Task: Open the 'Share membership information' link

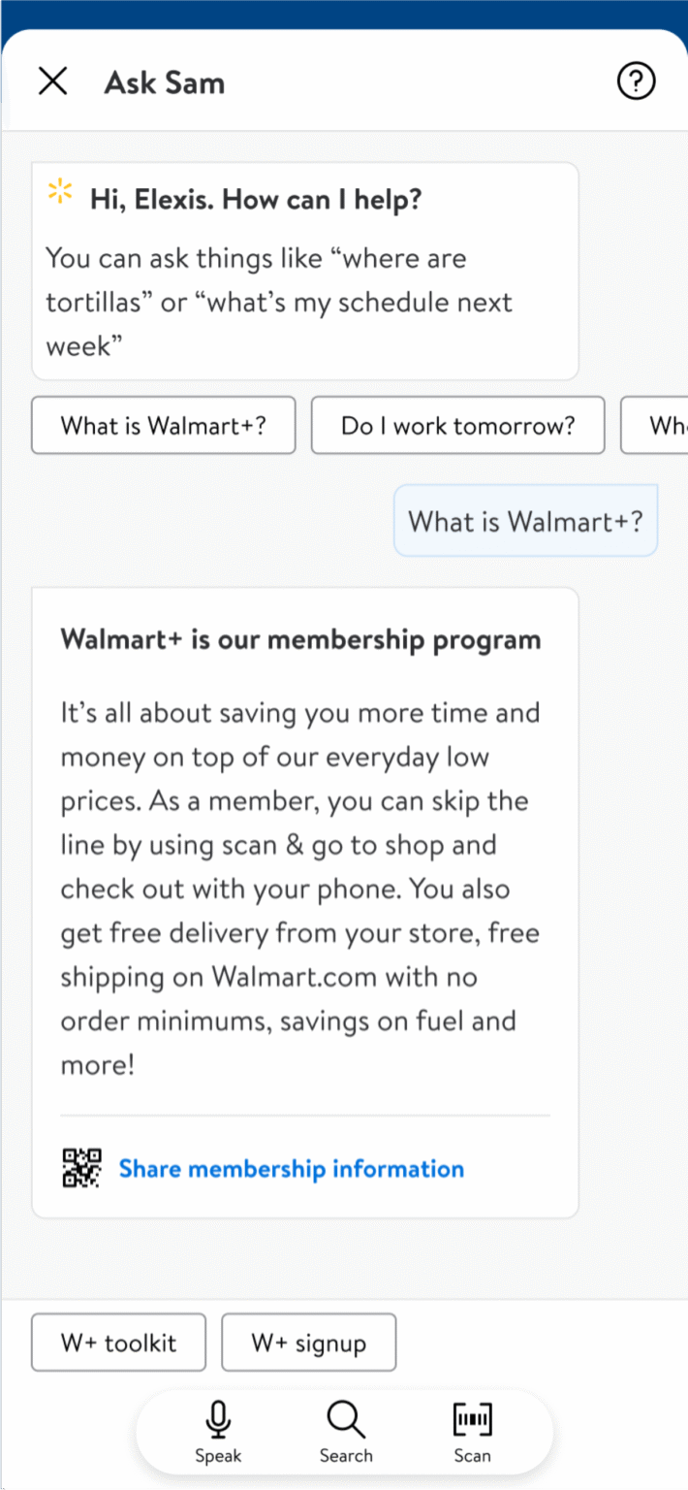Action: [292, 1168]
